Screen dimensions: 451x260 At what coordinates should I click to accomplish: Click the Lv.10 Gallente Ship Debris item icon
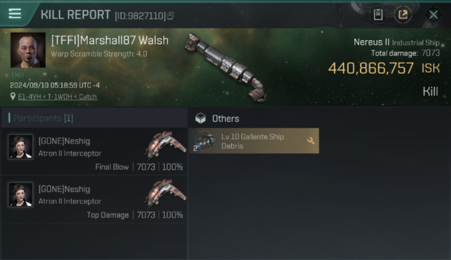tap(205, 141)
